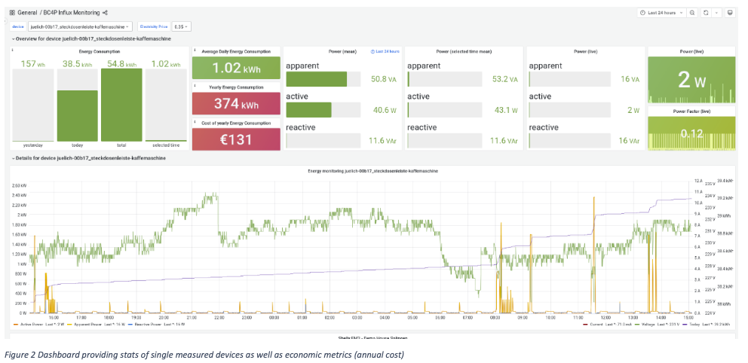Toggle Voltage series in legend

[650, 324]
